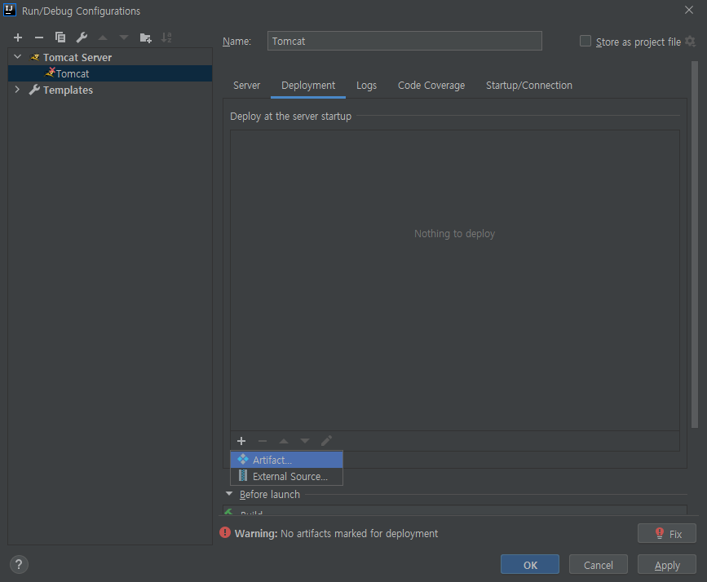Image resolution: width=707 pixels, height=582 pixels.
Task: Switch to the Server tab
Action: coord(246,86)
